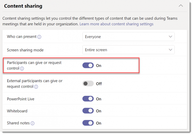193x135 pixels.
Task: Show info icon next to Shared notes
Action: (32, 123)
